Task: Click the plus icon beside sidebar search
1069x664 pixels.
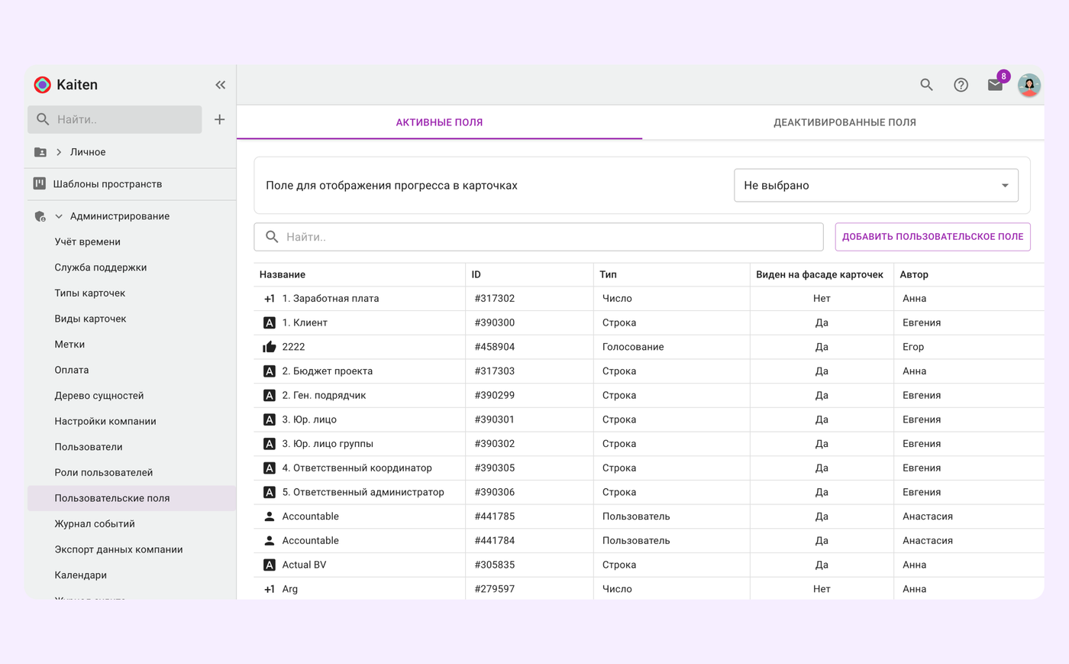Action: pos(219,119)
